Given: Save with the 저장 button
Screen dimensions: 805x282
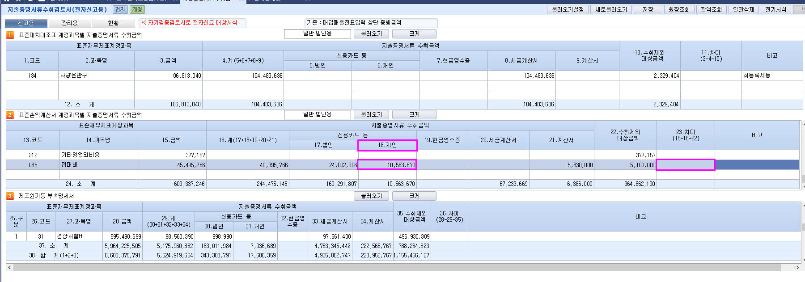Looking at the screenshot, I should pos(648,9).
